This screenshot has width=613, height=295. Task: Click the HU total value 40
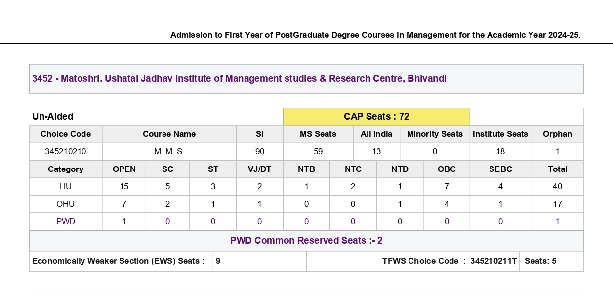(557, 186)
